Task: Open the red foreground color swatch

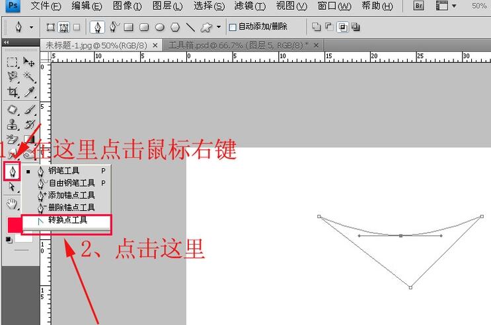Action: coord(15,225)
